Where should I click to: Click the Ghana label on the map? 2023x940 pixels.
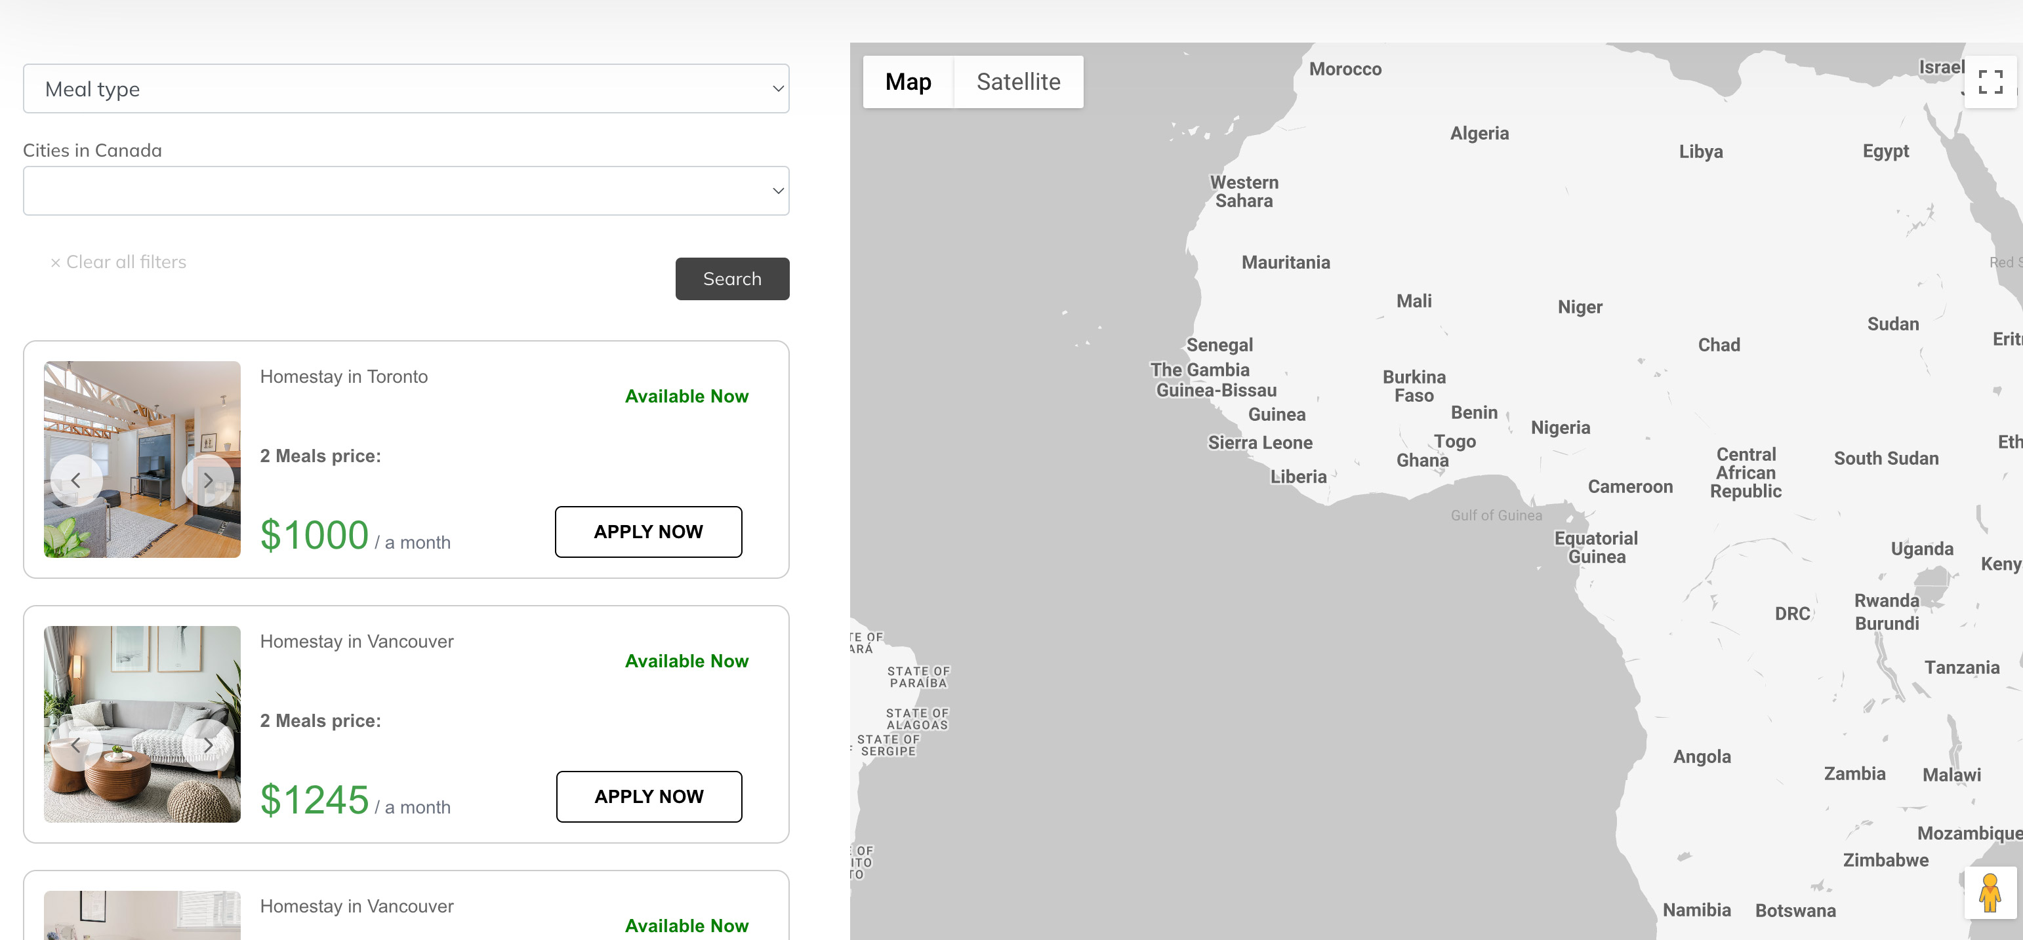click(x=1422, y=461)
